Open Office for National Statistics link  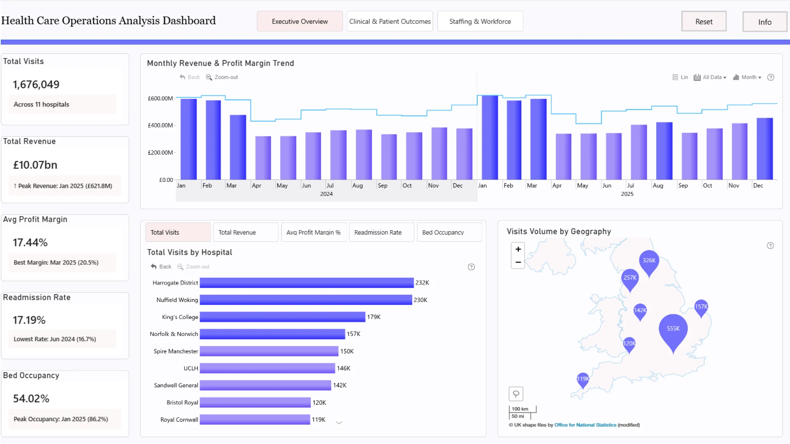click(x=585, y=425)
